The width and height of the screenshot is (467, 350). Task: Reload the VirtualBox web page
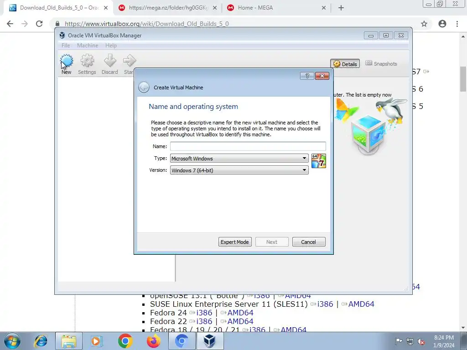[39, 24]
